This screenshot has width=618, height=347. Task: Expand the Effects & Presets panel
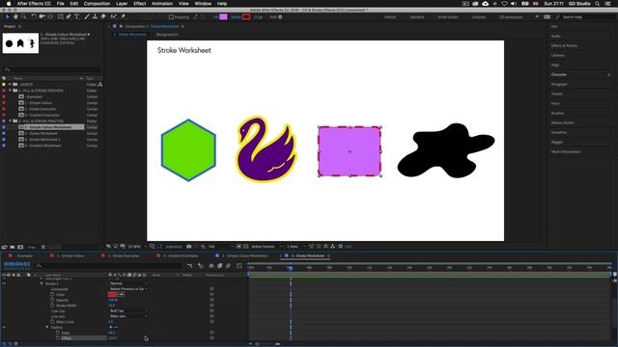pos(564,45)
